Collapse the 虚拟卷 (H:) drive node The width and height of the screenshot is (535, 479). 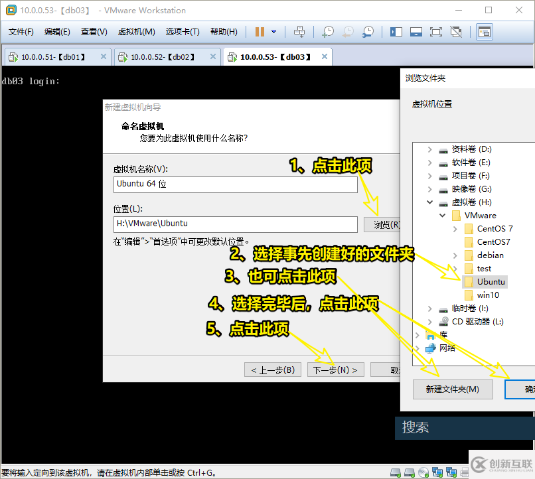click(430, 202)
